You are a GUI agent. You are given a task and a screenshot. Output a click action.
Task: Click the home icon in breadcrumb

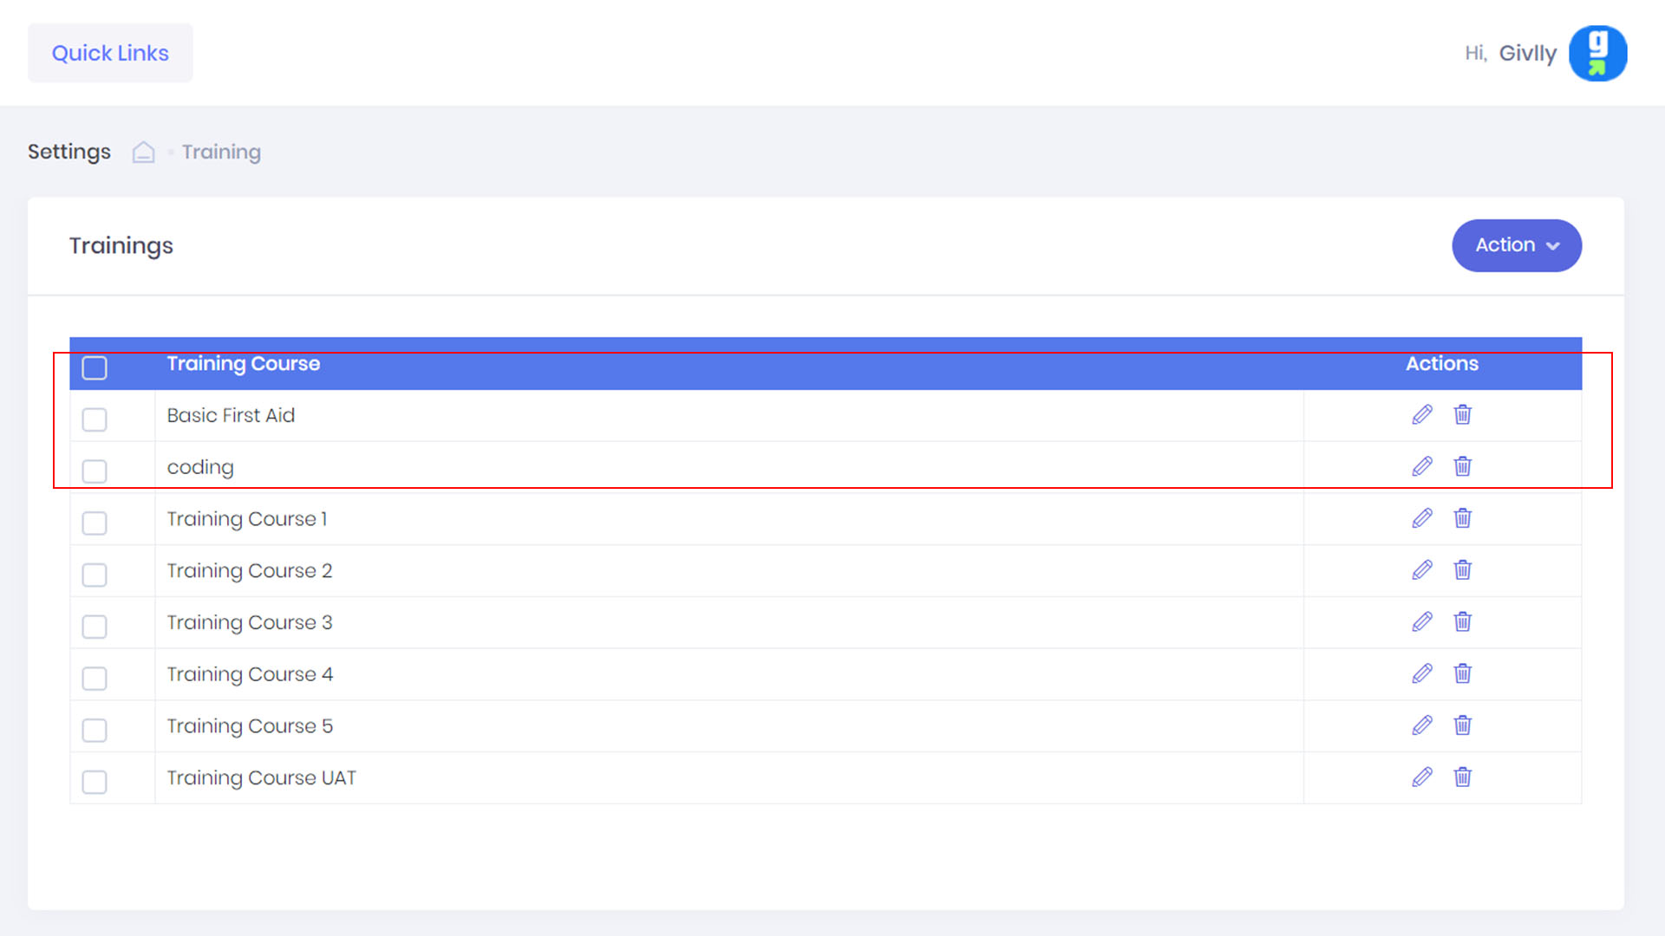(x=144, y=153)
